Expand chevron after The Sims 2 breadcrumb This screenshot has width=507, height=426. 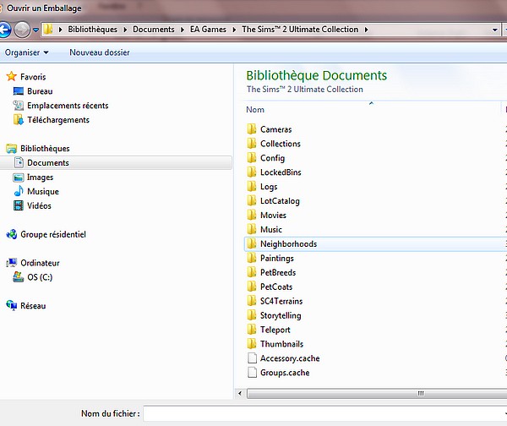coord(367,30)
